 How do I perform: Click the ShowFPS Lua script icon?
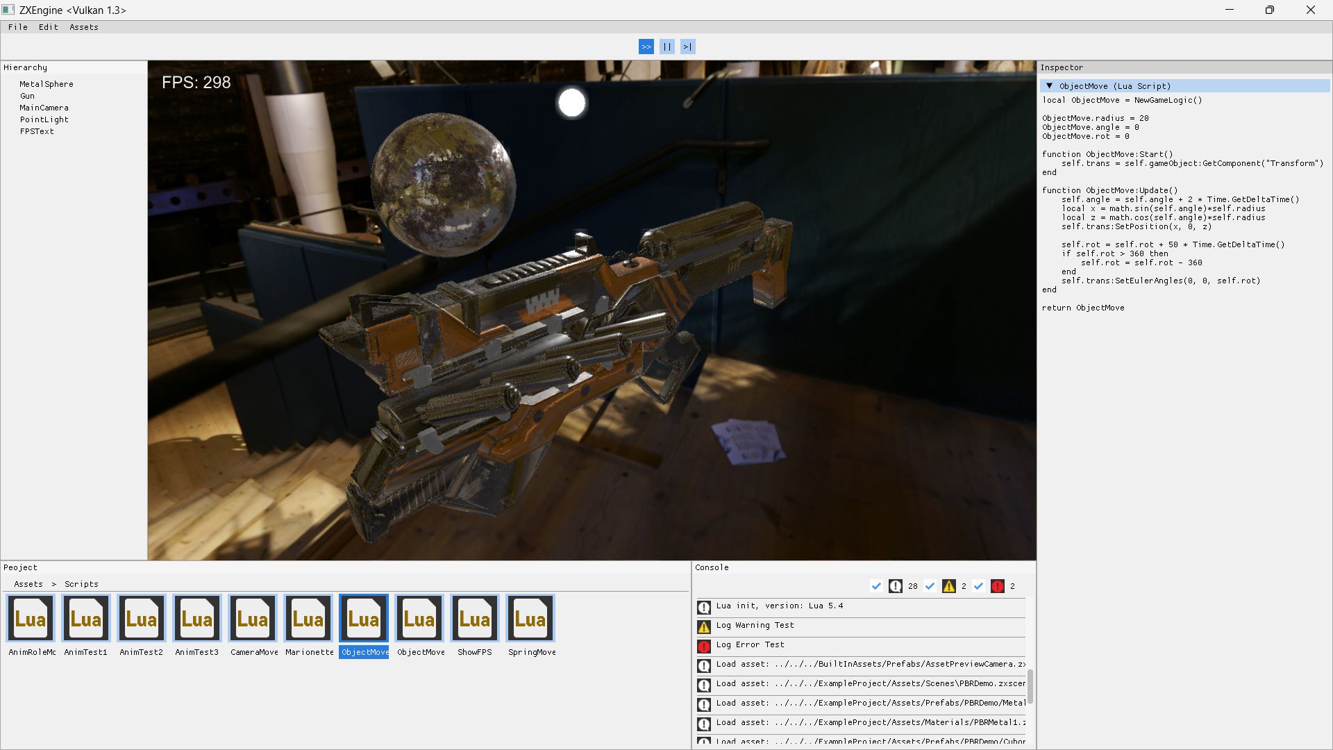tap(475, 618)
